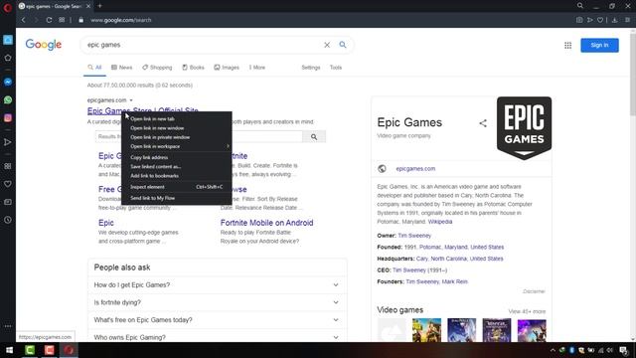Switch to Books search tab
This screenshot has height=358, width=636.
(193, 68)
